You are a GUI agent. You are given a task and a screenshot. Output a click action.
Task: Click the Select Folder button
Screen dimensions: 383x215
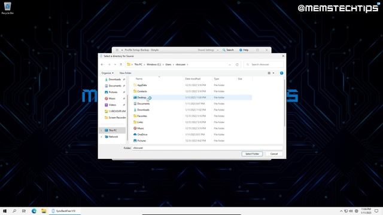point(252,154)
